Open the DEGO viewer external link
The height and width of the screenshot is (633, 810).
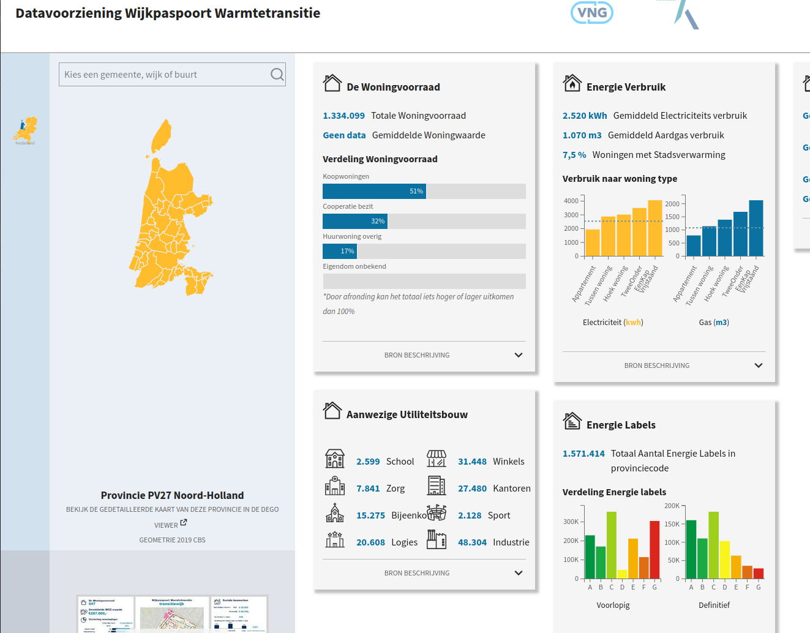183,523
